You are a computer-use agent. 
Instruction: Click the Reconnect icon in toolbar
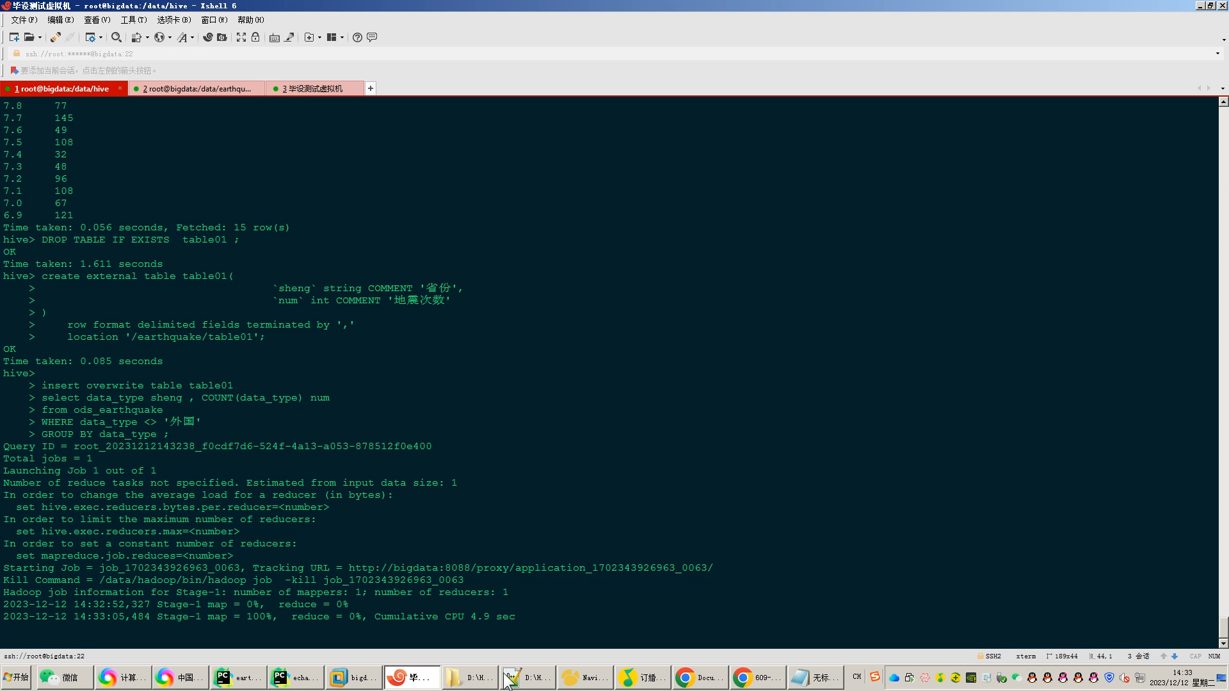(56, 37)
